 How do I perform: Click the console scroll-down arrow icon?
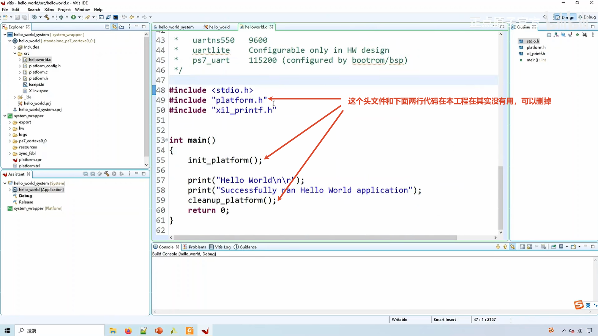[x=498, y=247]
